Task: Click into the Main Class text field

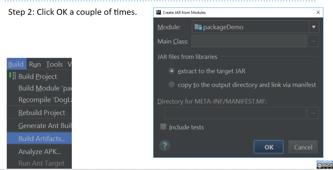Action: pos(249,41)
